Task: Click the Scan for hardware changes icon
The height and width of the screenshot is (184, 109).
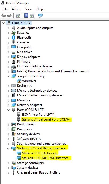Action: coord(41,16)
